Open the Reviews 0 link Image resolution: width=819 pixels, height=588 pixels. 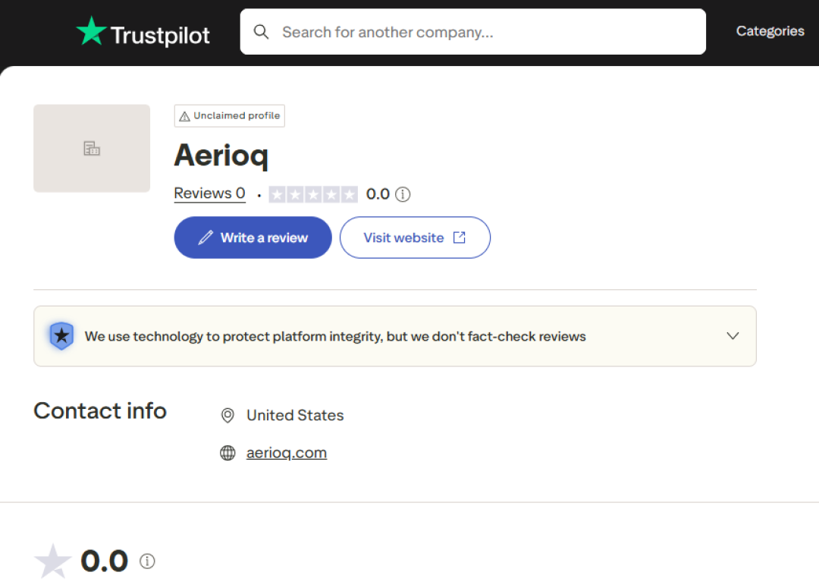[209, 193]
